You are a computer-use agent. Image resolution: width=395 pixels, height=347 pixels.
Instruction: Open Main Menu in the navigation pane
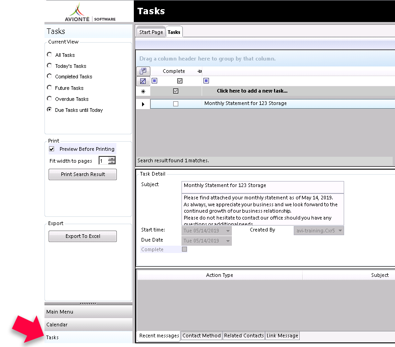88,312
